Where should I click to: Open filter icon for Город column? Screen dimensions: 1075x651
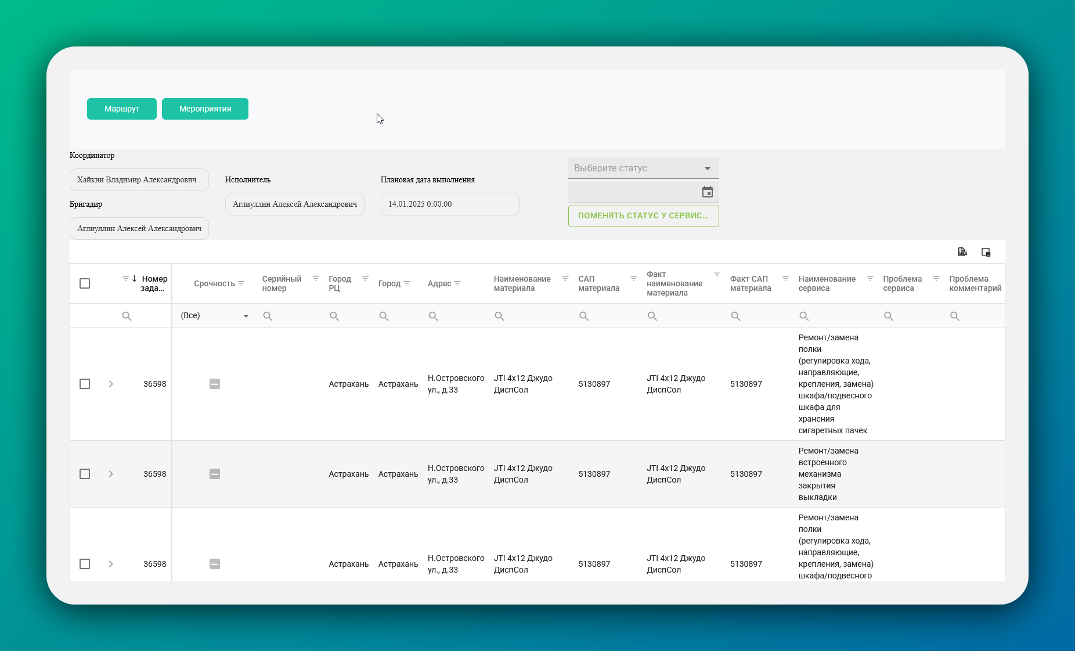point(407,283)
